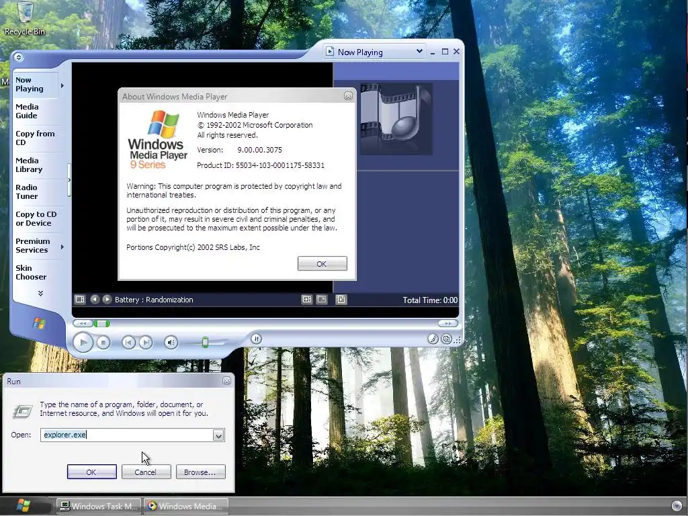Screen dimensions: 688x516
Task: Click the Run dialog program icon
Action: pos(22,411)
